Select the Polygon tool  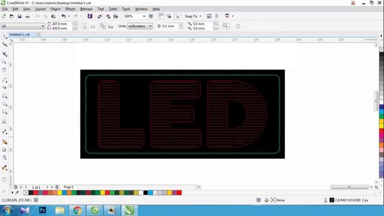[x=4, y=112]
